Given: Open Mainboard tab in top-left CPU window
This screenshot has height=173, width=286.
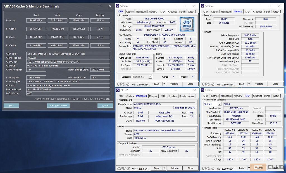Looking at the screenshot, I should (141, 12).
